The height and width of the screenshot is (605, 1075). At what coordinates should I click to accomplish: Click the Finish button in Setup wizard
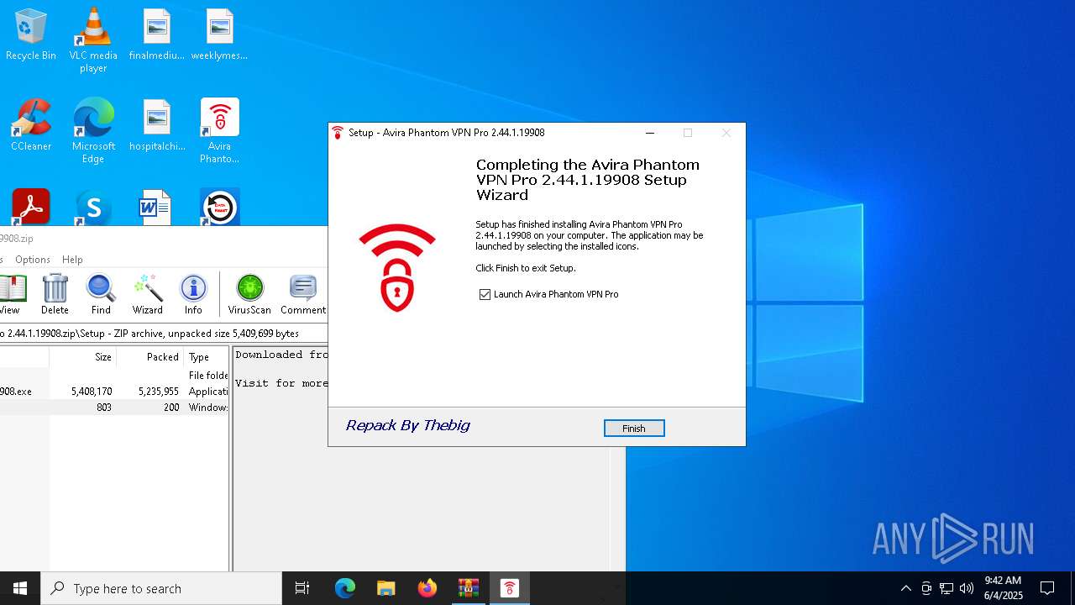[x=634, y=429]
